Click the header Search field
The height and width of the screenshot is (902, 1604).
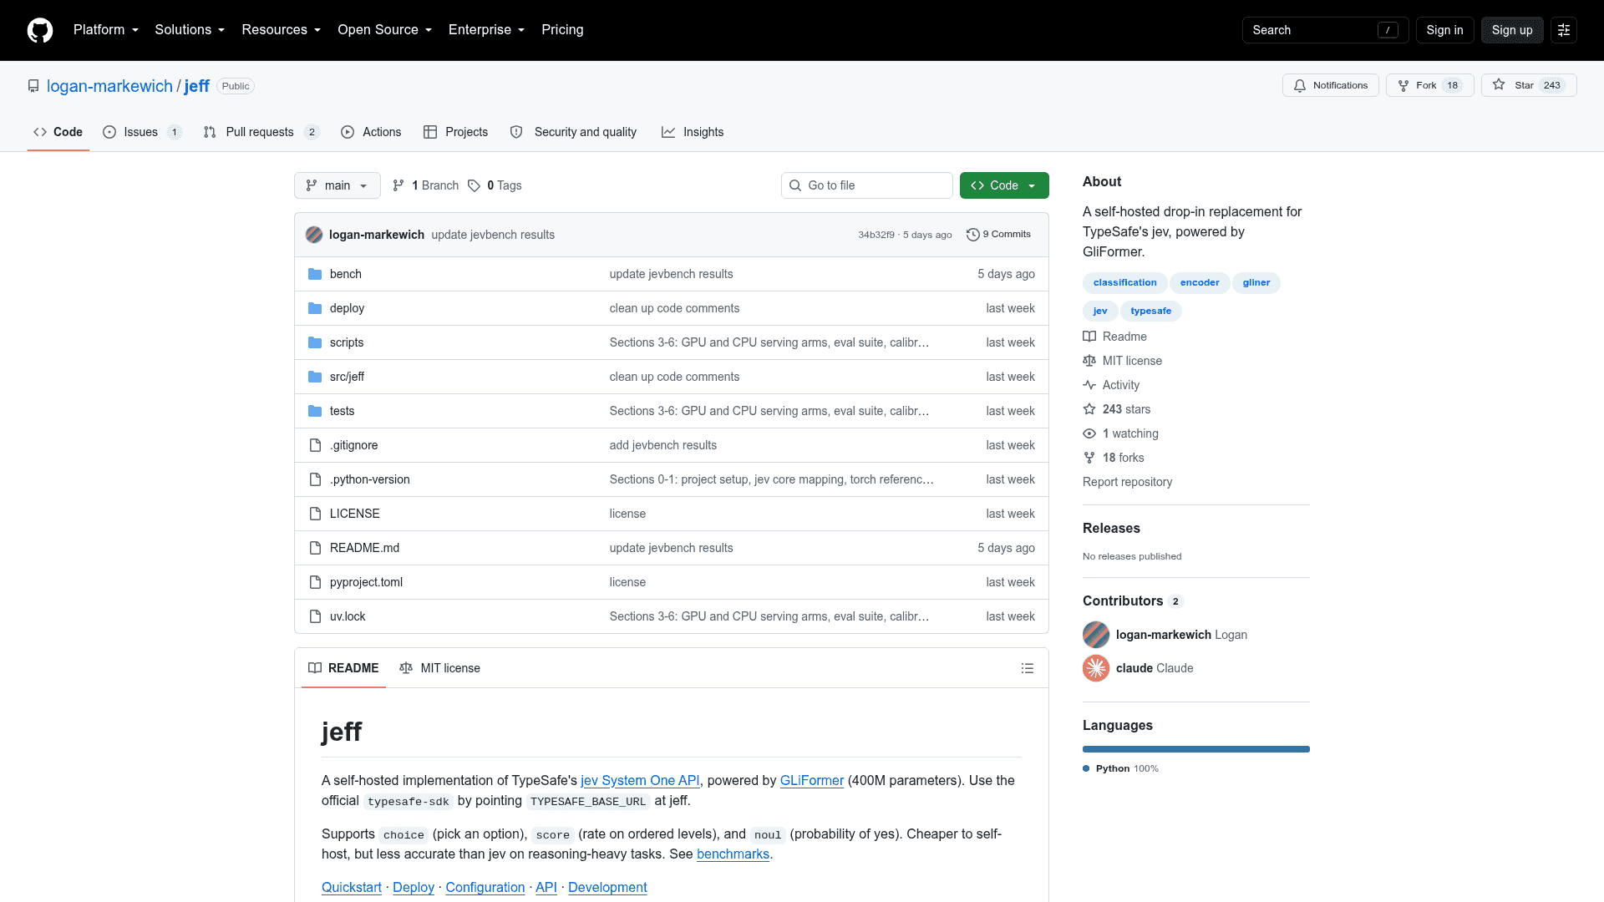(1326, 30)
